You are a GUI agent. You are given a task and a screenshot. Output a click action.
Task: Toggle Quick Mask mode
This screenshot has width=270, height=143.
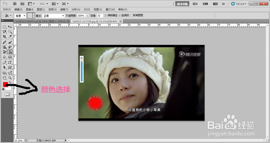pos(7,94)
